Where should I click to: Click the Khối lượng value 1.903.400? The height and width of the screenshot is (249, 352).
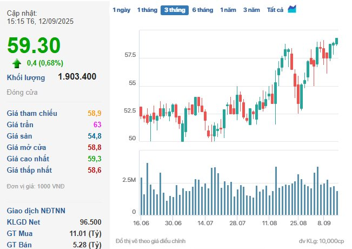[x=77, y=77]
